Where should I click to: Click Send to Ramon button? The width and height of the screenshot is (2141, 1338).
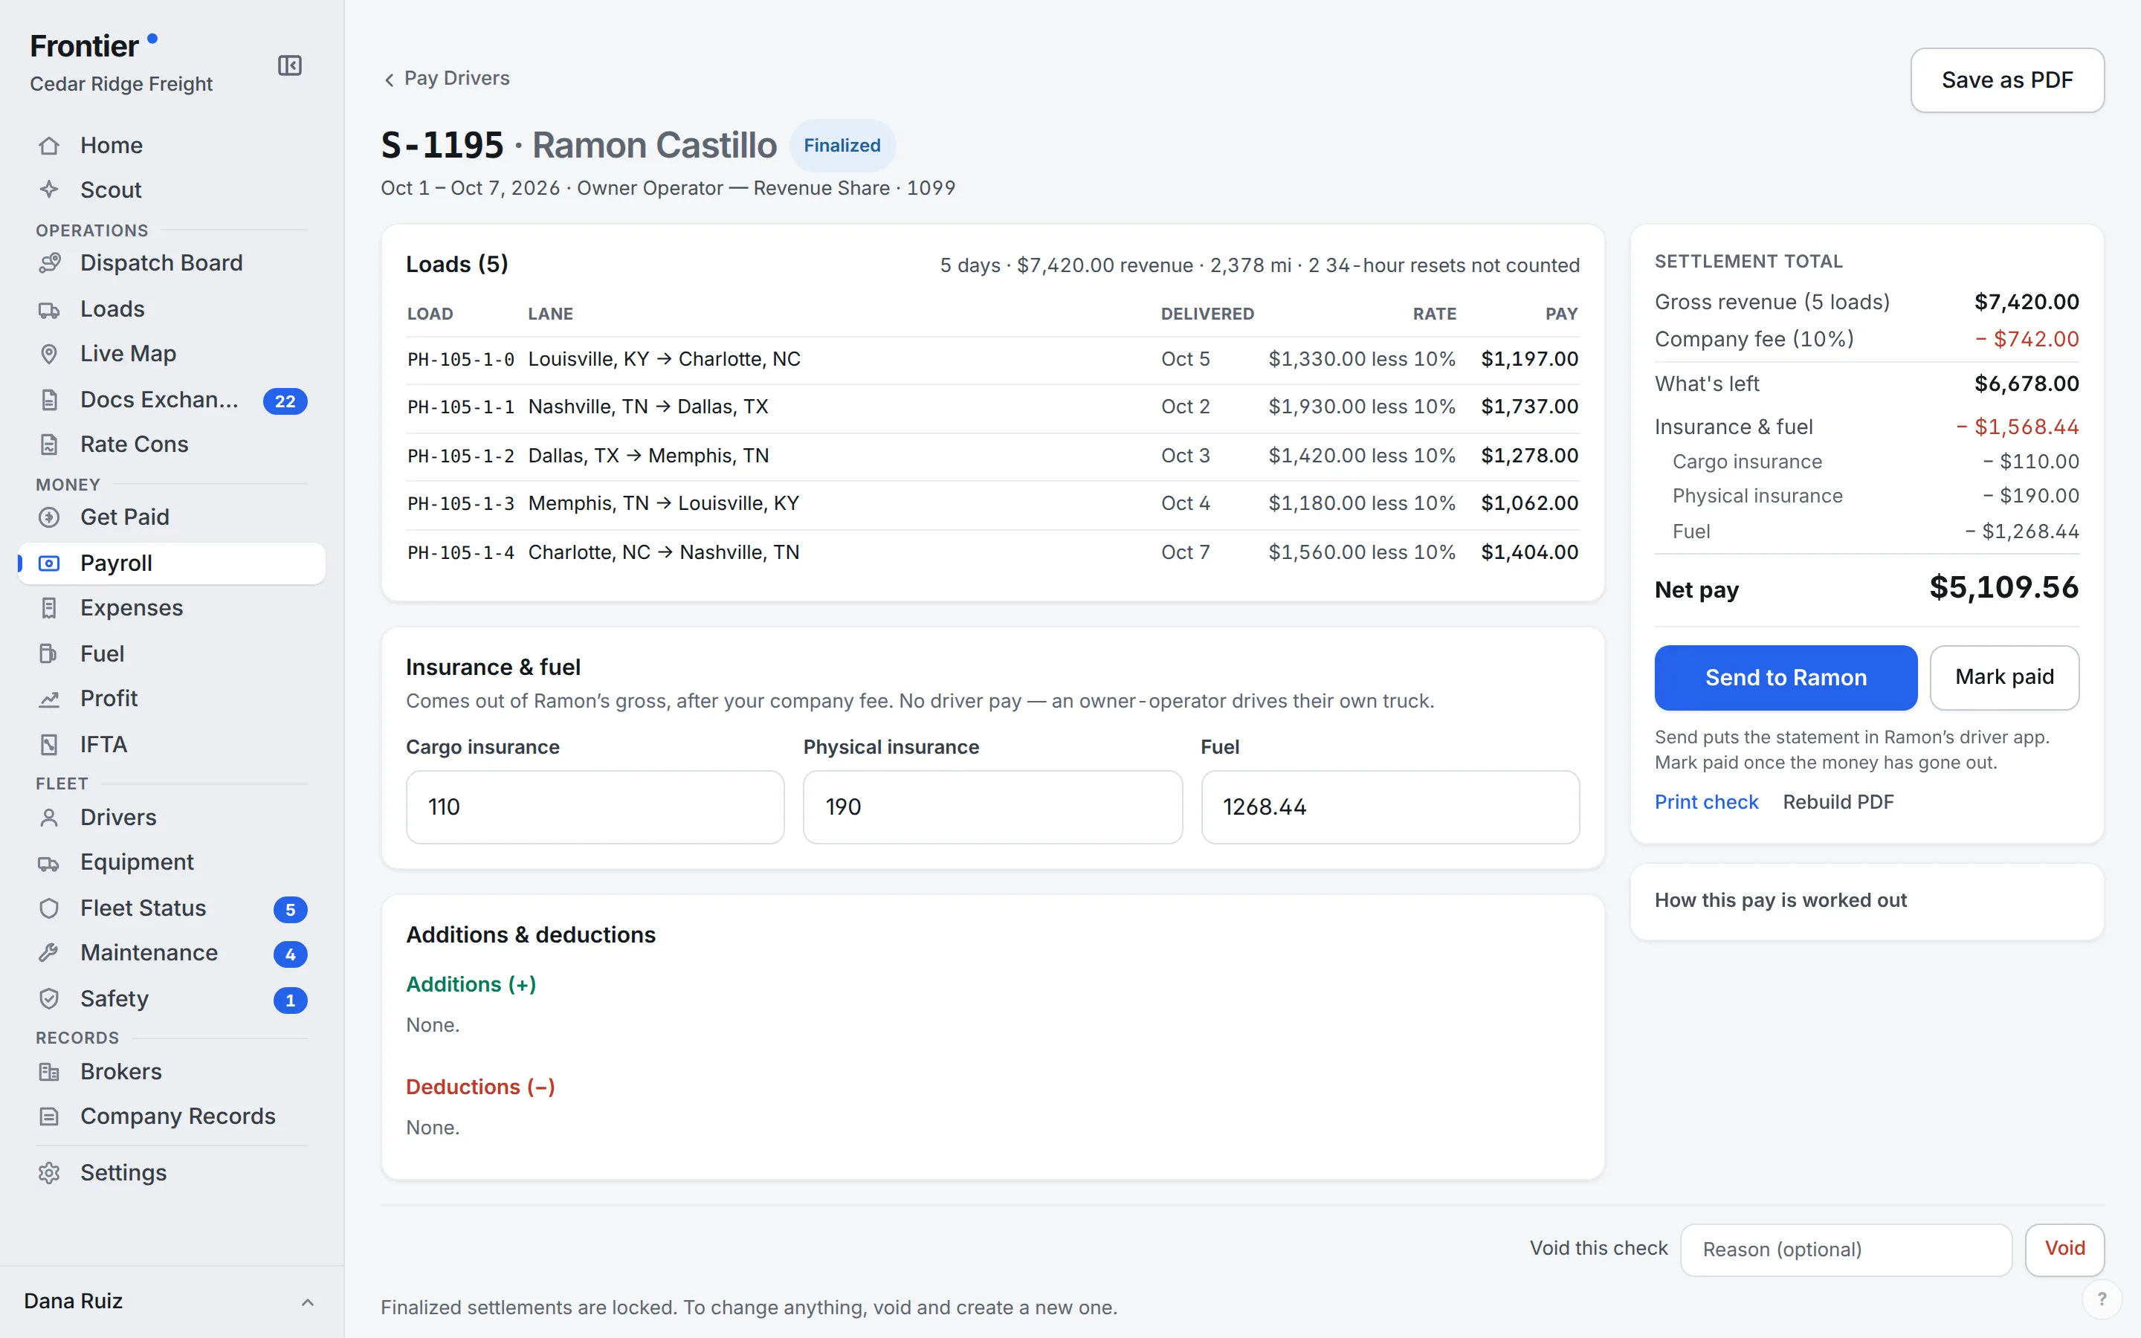pos(1786,677)
